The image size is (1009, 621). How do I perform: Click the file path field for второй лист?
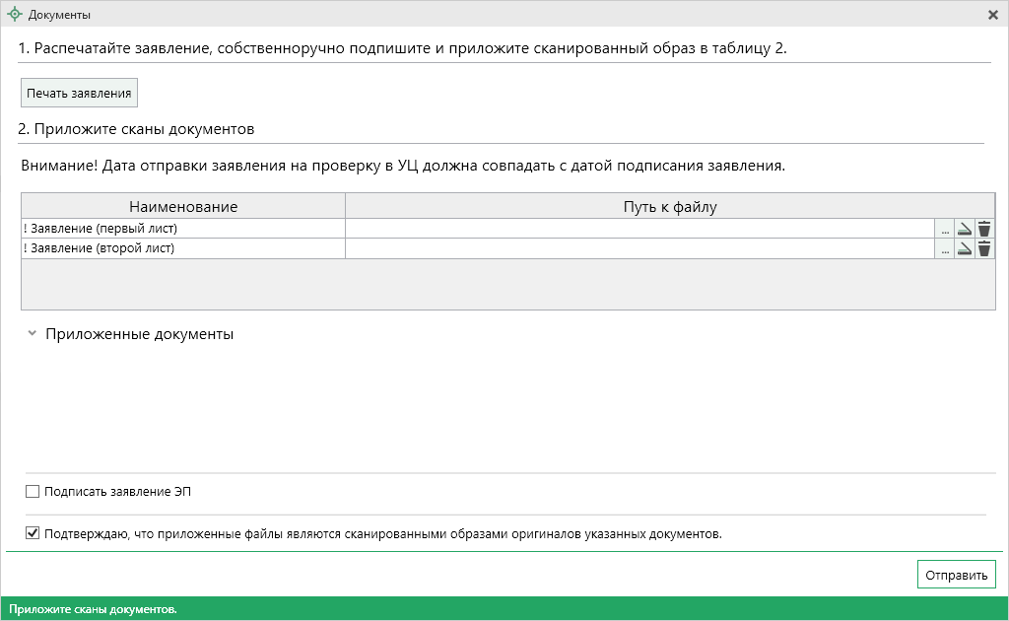639,248
